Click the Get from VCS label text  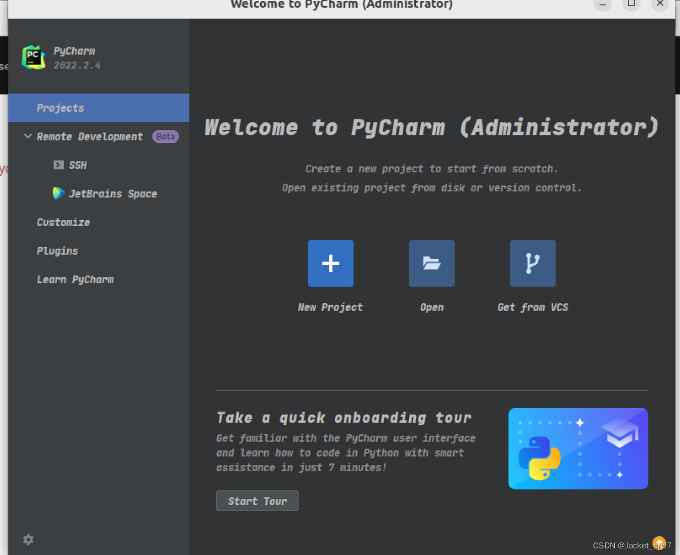533,307
